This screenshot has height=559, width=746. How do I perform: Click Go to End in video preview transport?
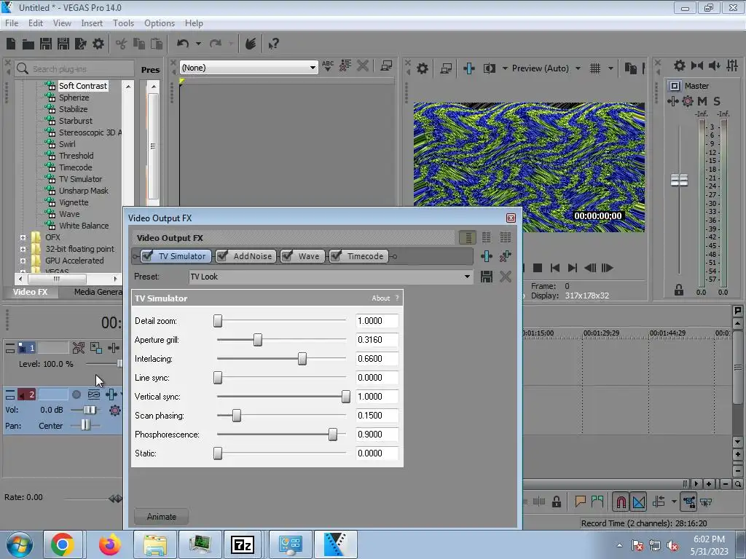tap(573, 268)
